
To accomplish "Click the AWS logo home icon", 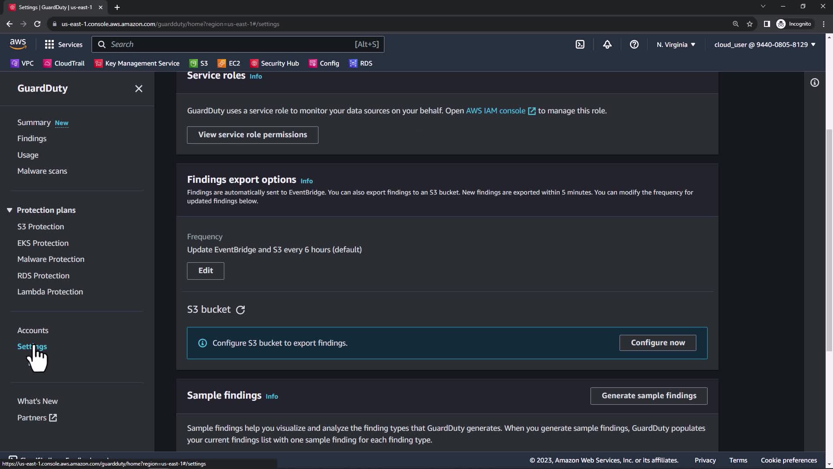I will [18, 44].
